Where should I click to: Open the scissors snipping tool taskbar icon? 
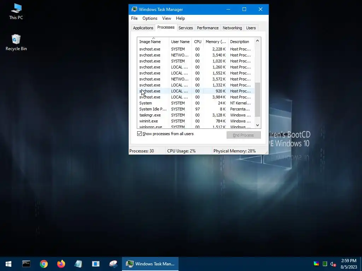(113, 264)
